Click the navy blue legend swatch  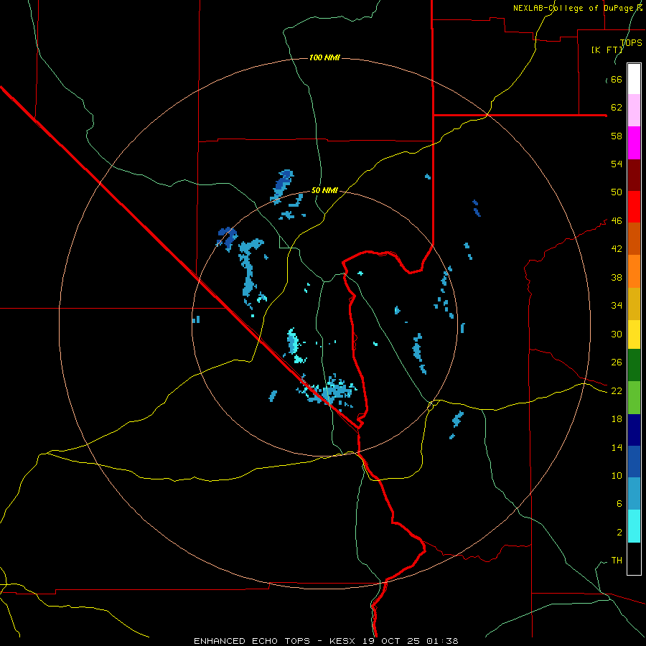pos(634,430)
